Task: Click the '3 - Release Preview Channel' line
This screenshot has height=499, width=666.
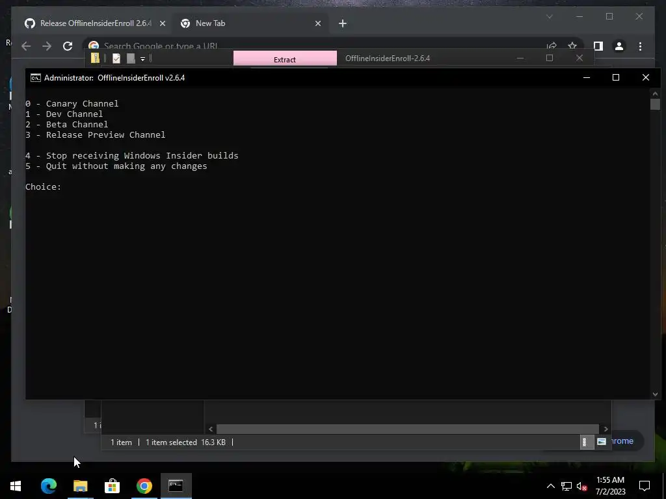Action: pyautogui.click(x=95, y=135)
